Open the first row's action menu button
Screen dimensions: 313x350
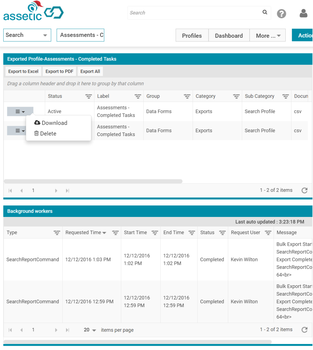[20, 111]
